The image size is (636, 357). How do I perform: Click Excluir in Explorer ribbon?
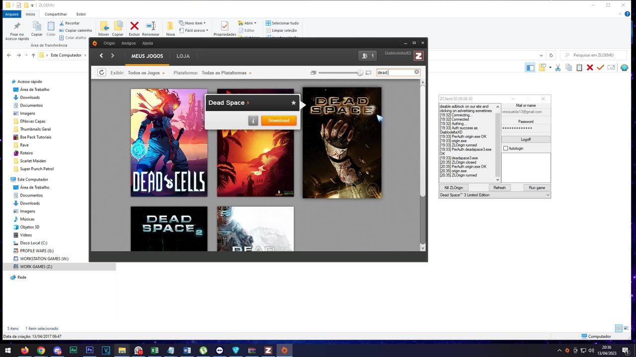click(134, 28)
